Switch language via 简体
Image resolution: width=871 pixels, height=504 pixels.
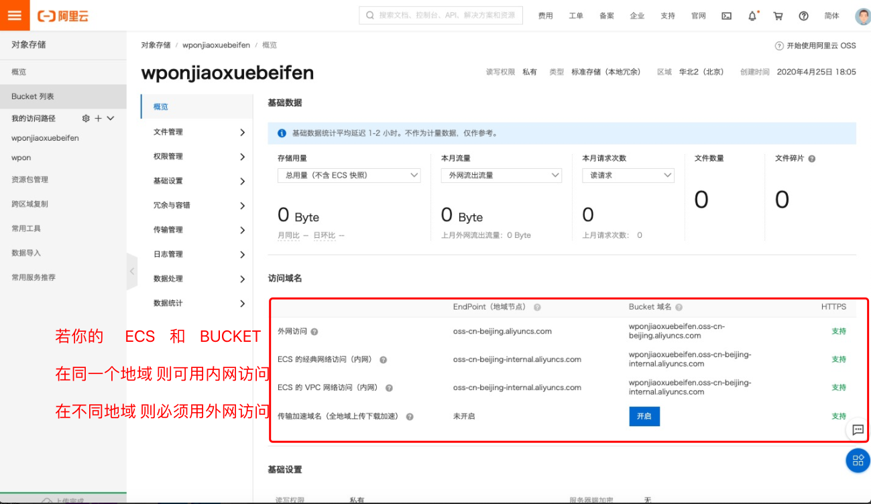coord(831,16)
